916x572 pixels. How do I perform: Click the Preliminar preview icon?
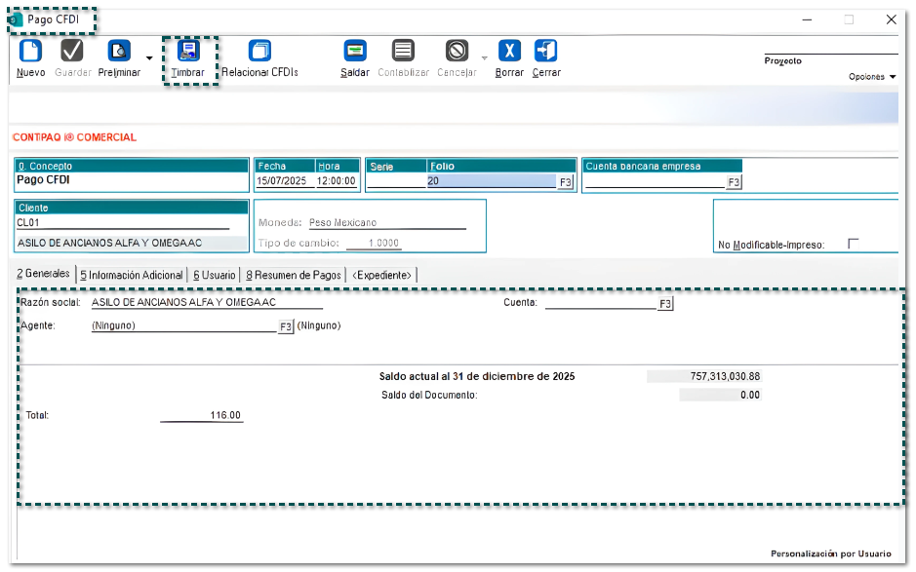point(119,51)
